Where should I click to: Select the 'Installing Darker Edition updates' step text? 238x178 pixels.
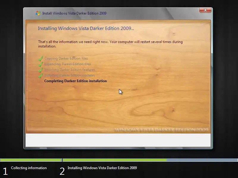coord(70,75)
